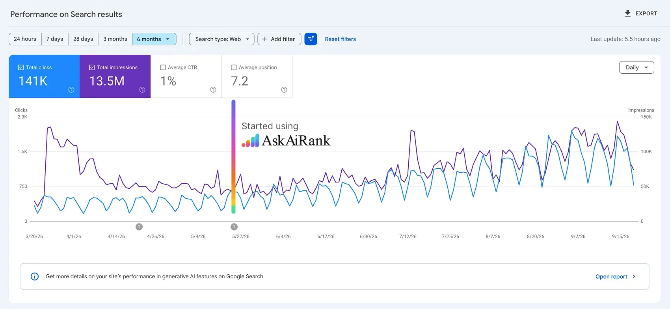Open help icon on Total impressions card
Screen dimensions: 670x309
coord(142,90)
